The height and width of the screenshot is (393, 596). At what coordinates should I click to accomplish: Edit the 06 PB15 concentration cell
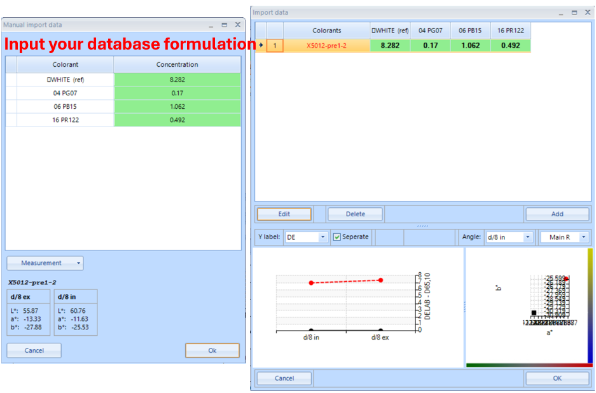pyautogui.click(x=177, y=106)
